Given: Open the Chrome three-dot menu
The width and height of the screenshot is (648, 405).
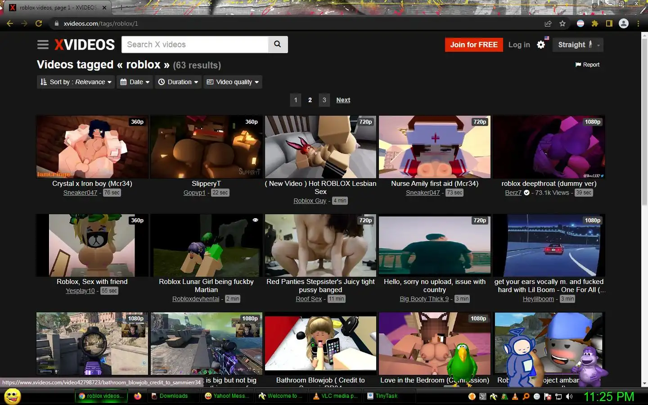Looking at the screenshot, I should 638,23.
